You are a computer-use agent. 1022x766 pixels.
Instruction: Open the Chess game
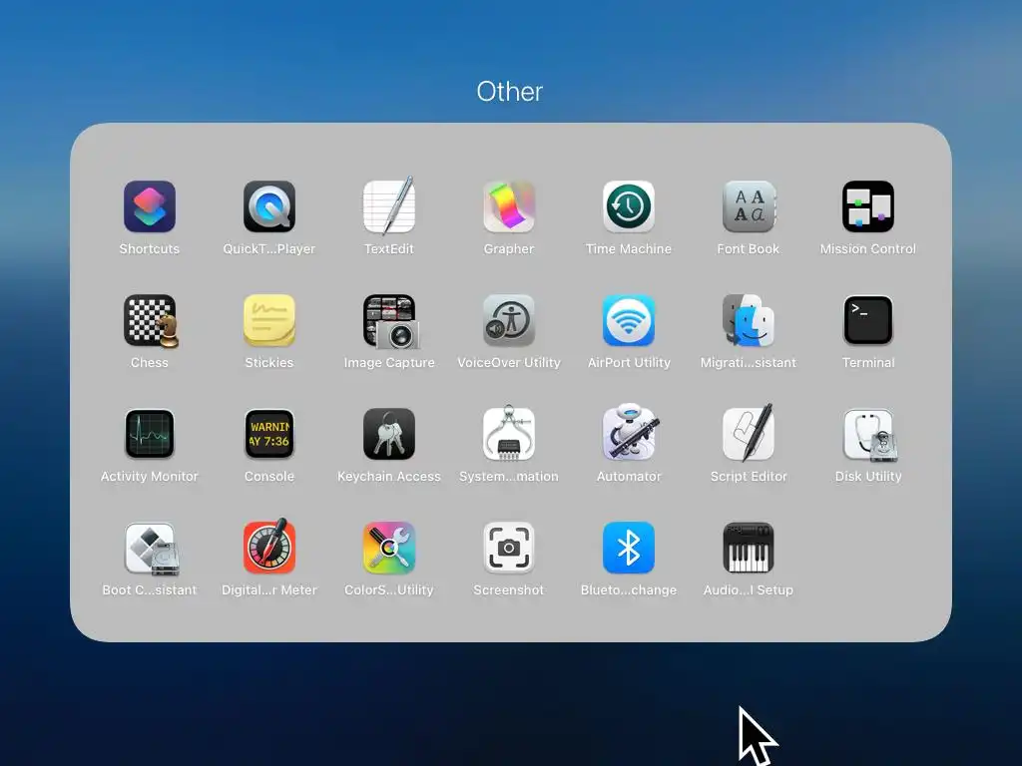(x=150, y=320)
